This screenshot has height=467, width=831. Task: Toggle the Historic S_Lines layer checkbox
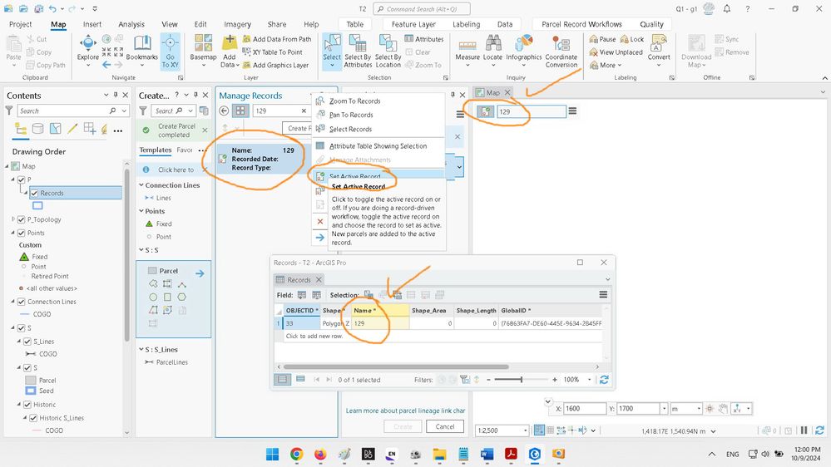(x=33, y=417)
